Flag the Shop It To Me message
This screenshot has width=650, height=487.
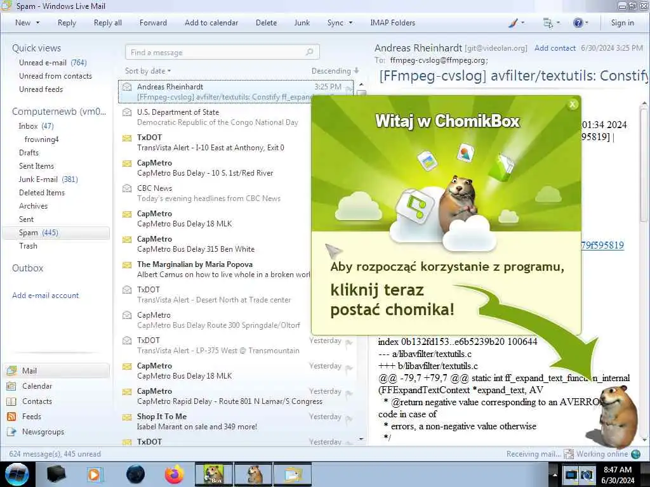(x=348, y=419)
